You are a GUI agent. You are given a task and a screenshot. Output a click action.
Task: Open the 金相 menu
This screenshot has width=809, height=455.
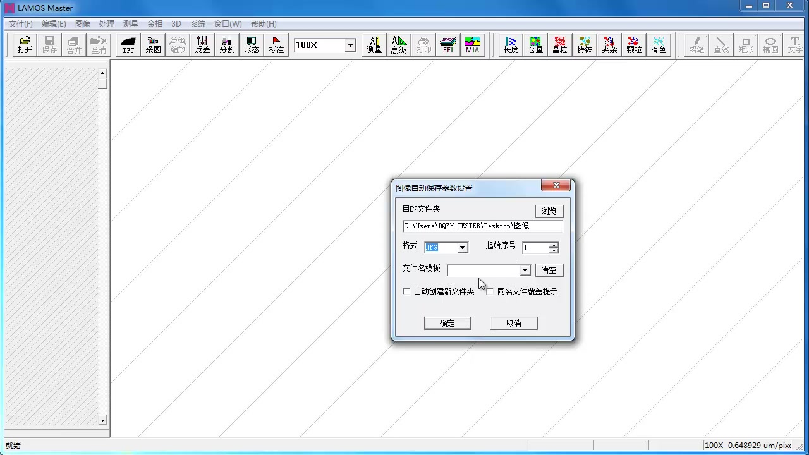[155, 23]
